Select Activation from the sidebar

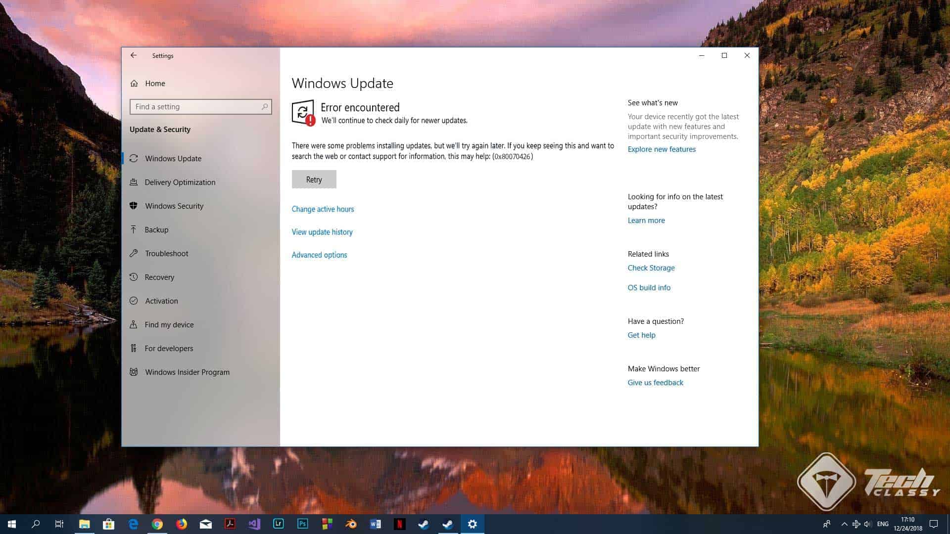[x=161, y=301]
